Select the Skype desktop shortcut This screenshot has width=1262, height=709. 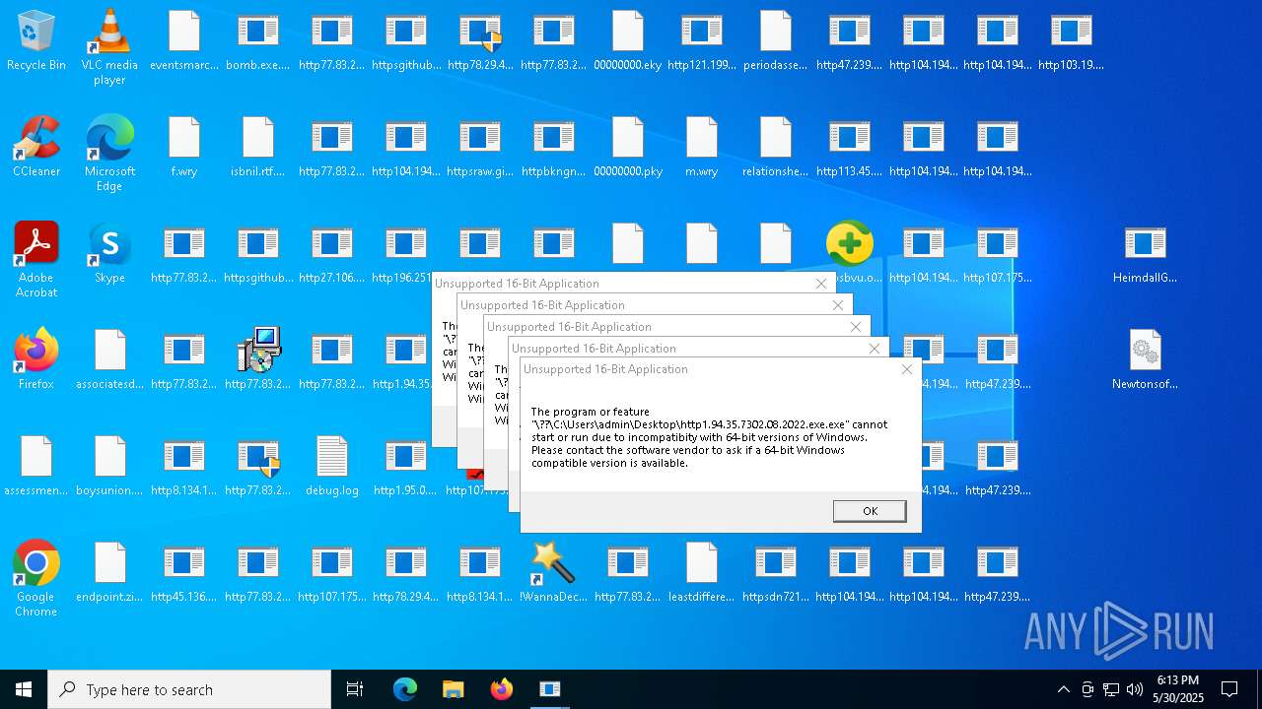tap(109, 253)
